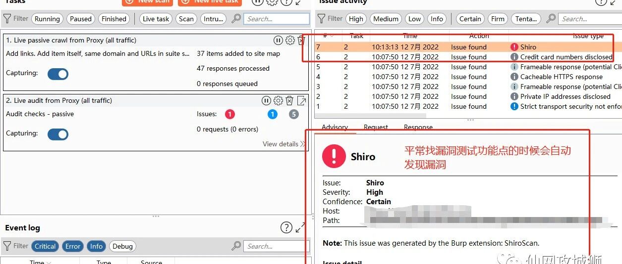Toggle the Live task filter
This screenshot has width=622, height=264.
(x=156, y=19)
